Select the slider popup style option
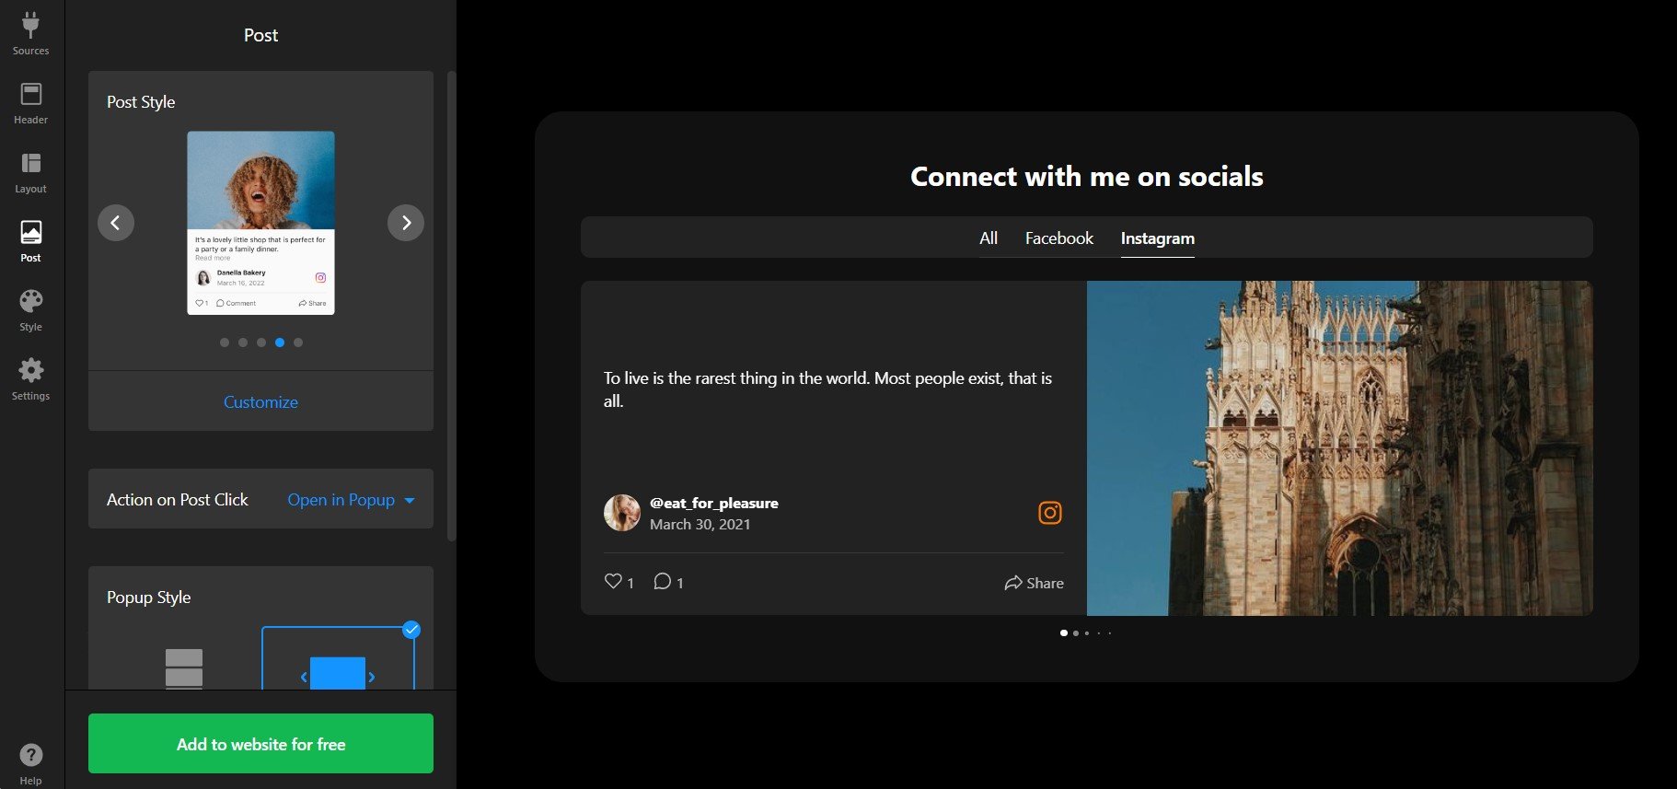Screen dimensions: 1677x789 tap(338, 663)
